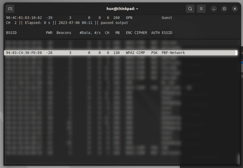Click the title hun@thinkpad: ~
This screenshot has height=168, width=243.
click(122, 9)
